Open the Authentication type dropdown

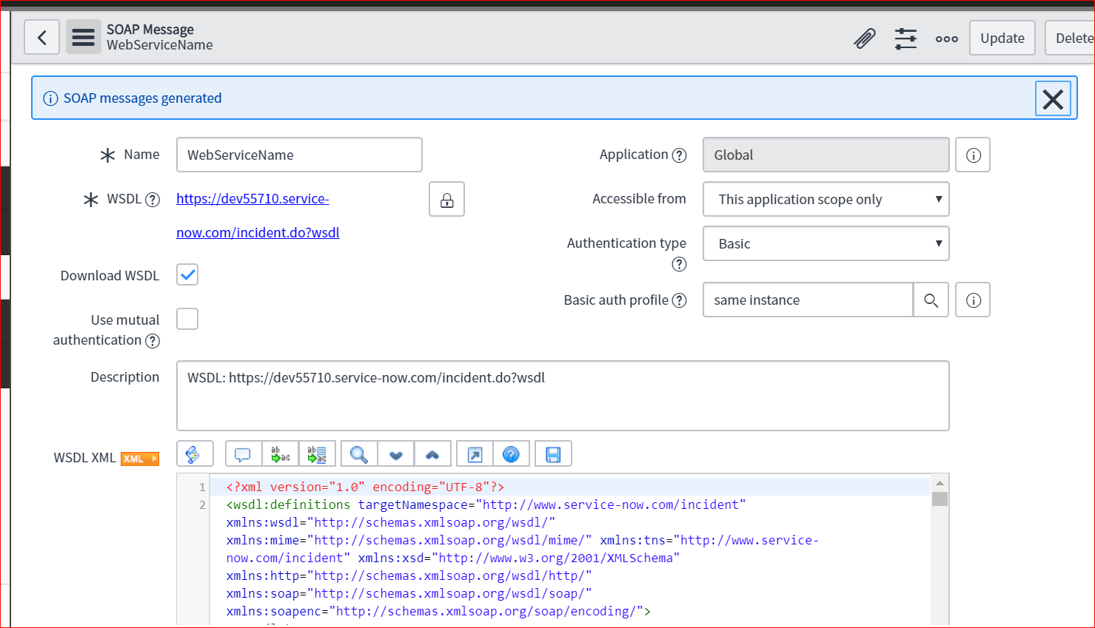click(826, 244)
